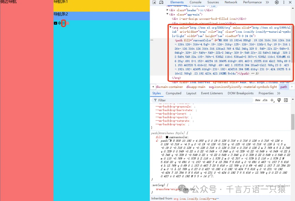The image size is (295, 201).
Task: Open DevTools settings gear
Action: pyautogui.click(x=277, y=2)
